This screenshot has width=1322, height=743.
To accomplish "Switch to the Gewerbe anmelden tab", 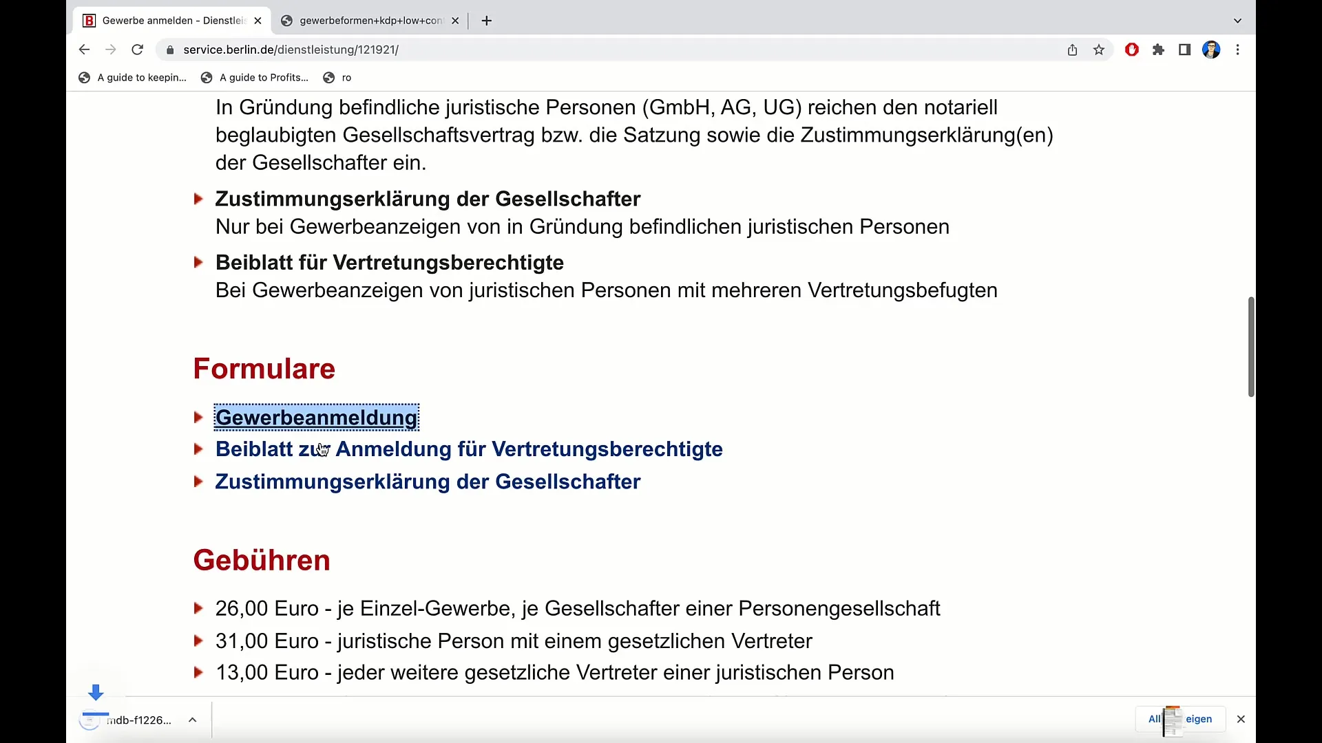I will pyautogui.click(x=172, y=21).
